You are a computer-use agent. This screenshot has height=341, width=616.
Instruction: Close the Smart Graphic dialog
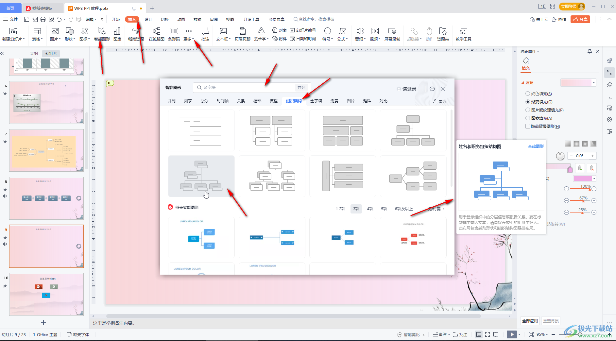(x=443, y=89)
